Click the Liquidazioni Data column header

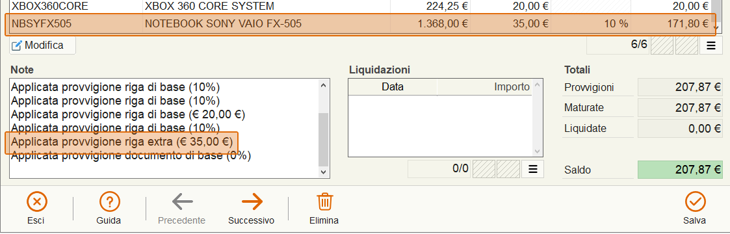393,87
